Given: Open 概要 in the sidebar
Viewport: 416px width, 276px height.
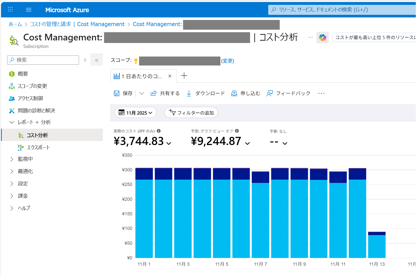Looking at the screenshot, I should click(23, 74).
